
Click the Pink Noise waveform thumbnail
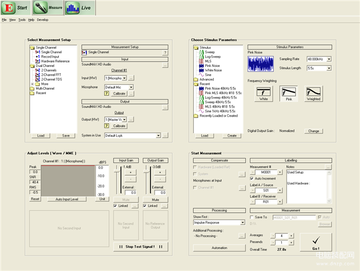pyautogui.click(x=260, y=64)
